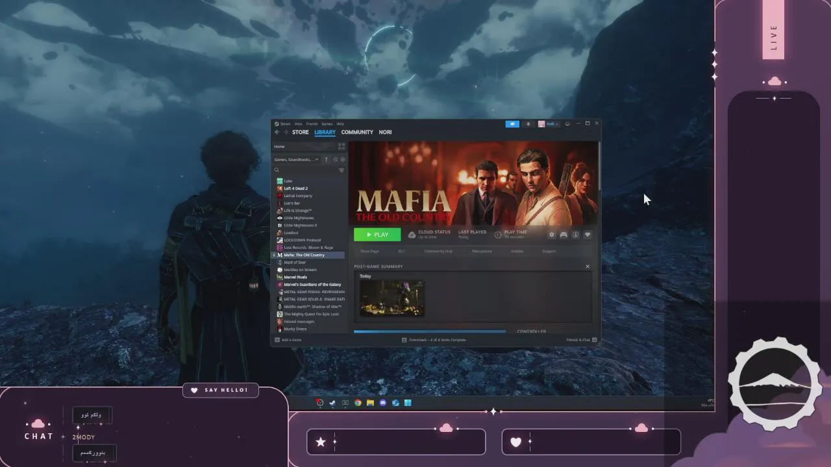Open the Steam menu
The width and height of the screenshot is (831, 467).
coord(285,124)
